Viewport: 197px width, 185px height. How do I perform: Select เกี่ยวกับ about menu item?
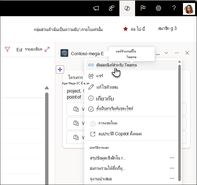[132, 98]
